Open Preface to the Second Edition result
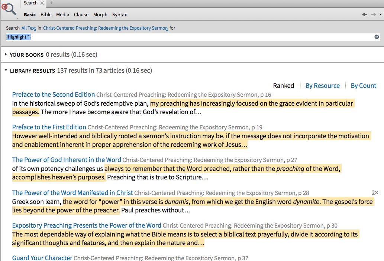 click(54, 95)
